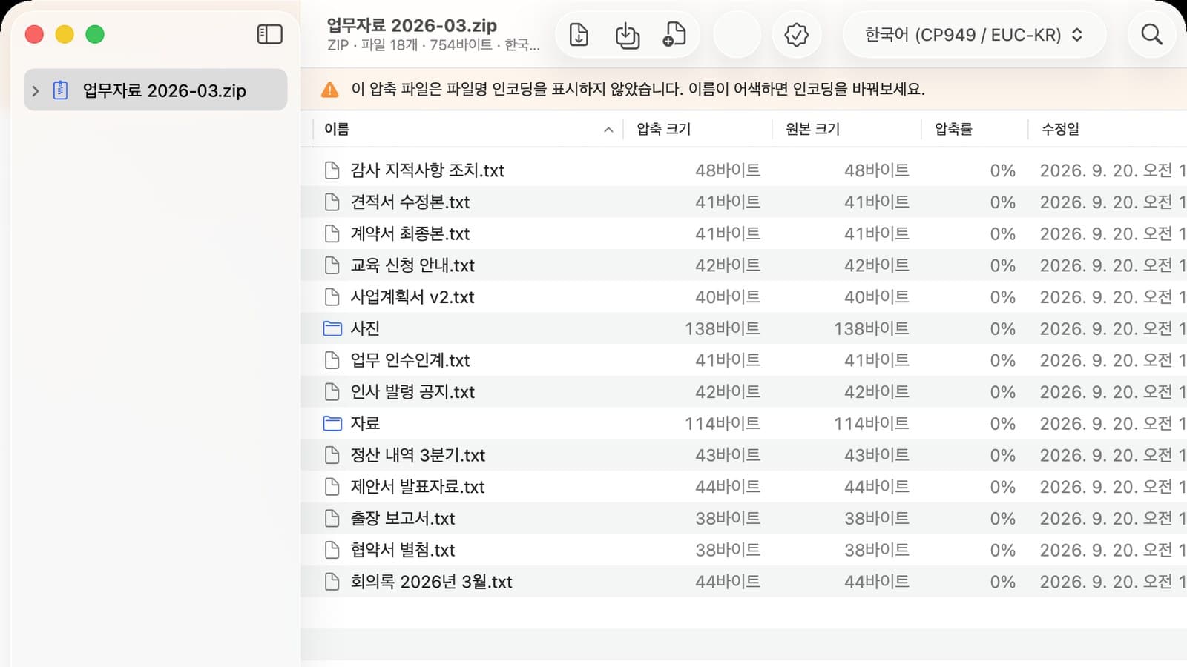1187x667 pixels.
Task: Click 43바이트 original size of 정산 내역 3분기.txt
Action: pos(876,455)
